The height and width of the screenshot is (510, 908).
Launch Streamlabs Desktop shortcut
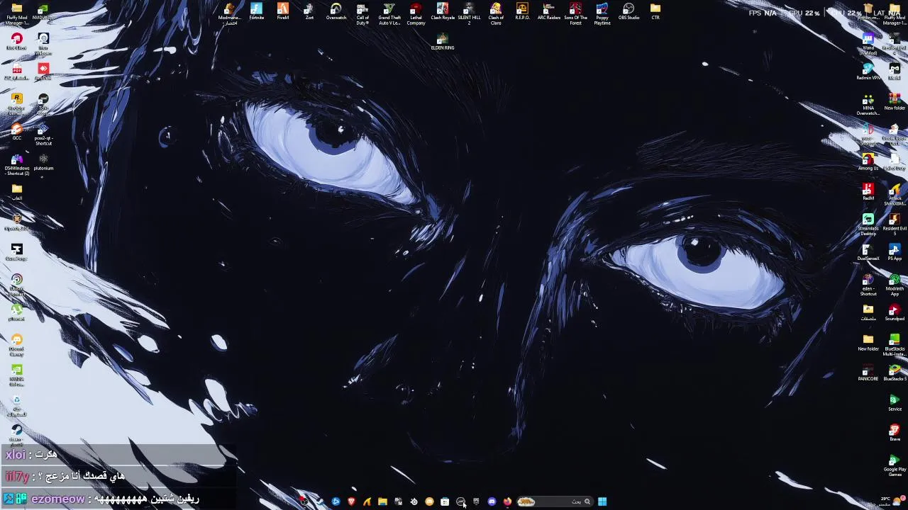click(868, 223)
